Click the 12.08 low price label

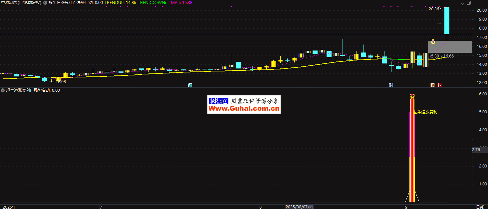tap(61, 81)
